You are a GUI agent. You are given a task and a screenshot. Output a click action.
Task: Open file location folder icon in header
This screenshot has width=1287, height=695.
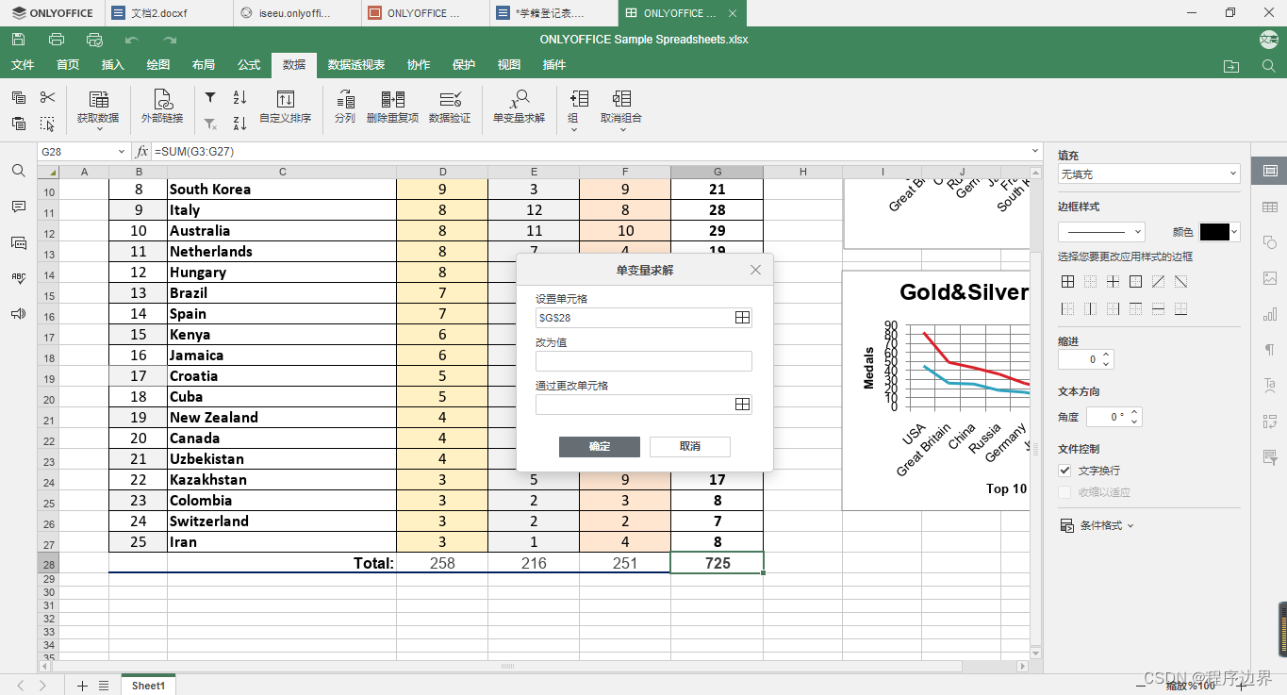(x=1231, y=65)
